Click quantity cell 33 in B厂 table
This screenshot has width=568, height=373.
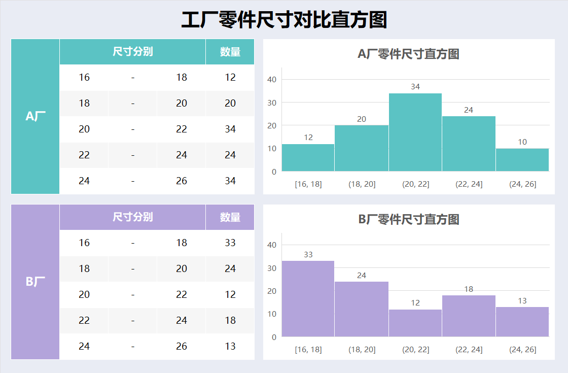[230, 243]
